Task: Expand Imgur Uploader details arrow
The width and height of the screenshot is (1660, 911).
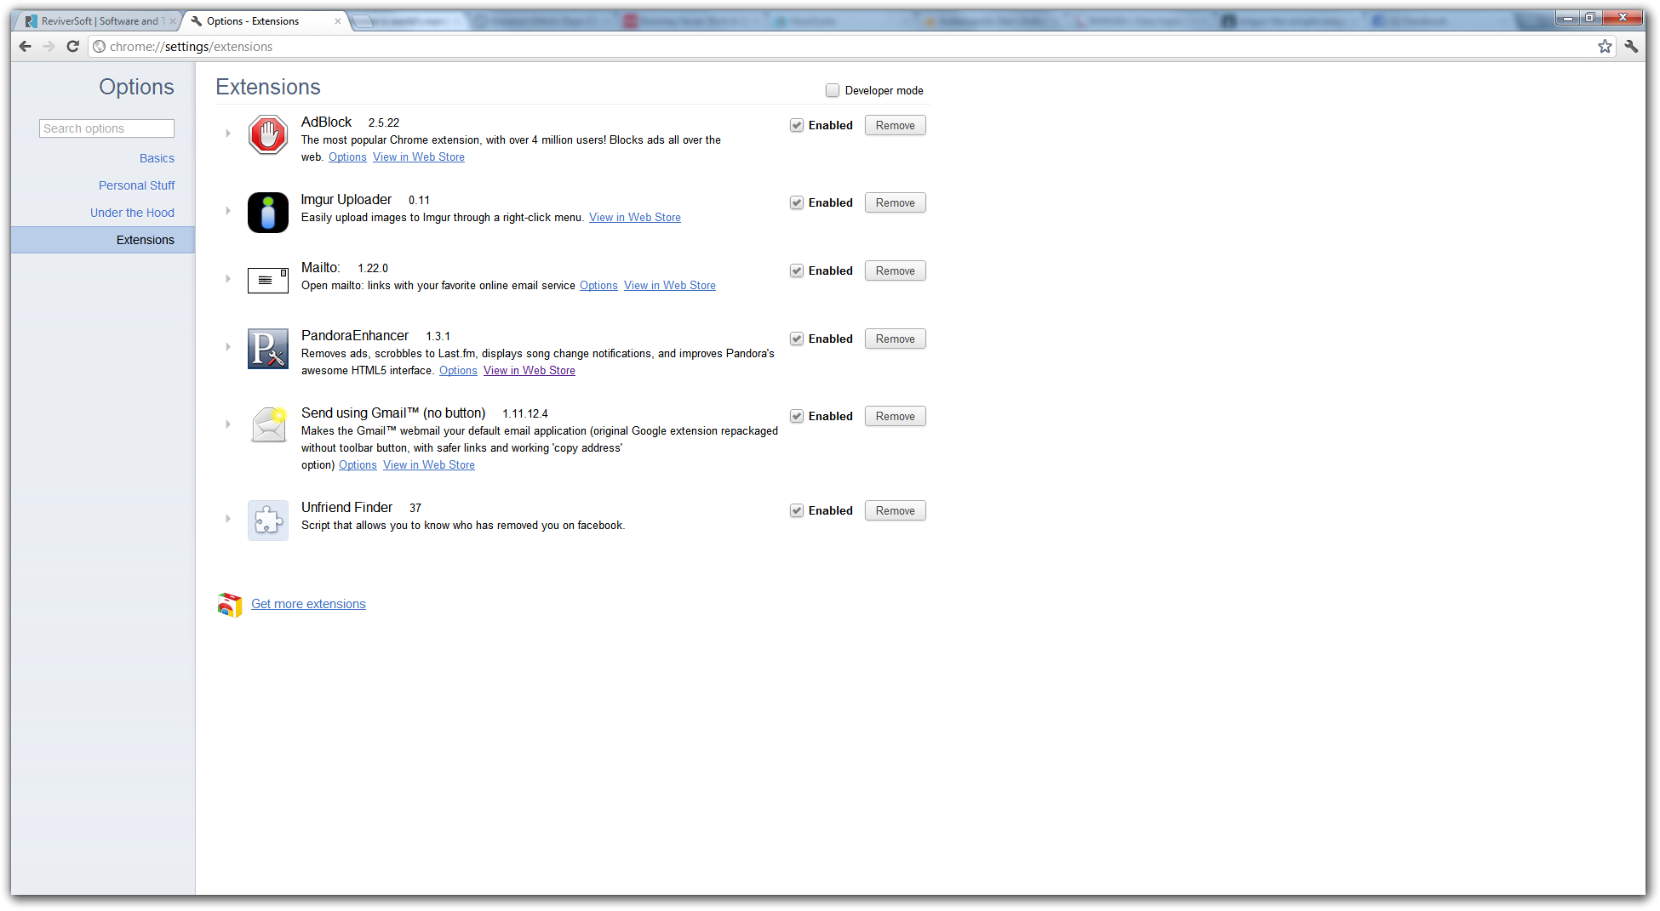Action: (228, 211)
